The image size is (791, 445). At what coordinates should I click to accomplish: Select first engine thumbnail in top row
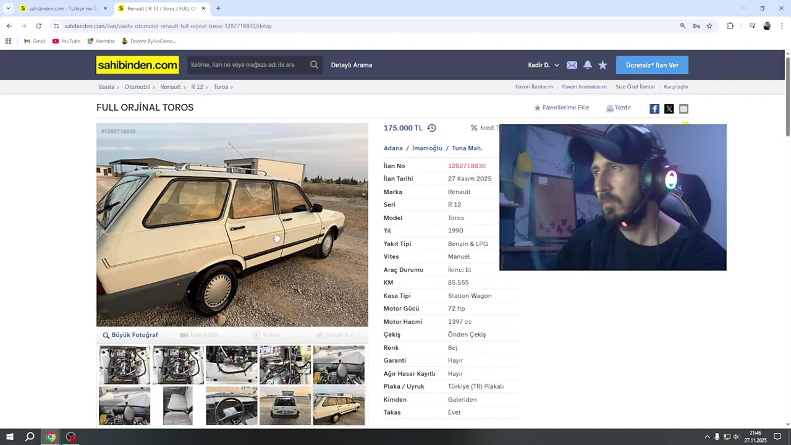(x=124, y=365)
